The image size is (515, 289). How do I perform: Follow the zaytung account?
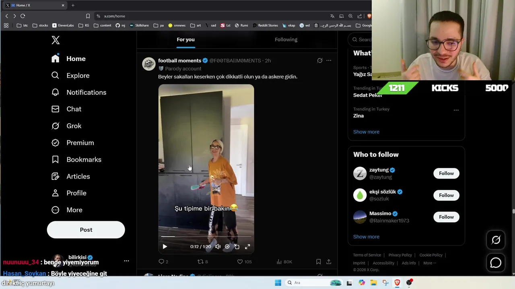click(x=446, y=173)
